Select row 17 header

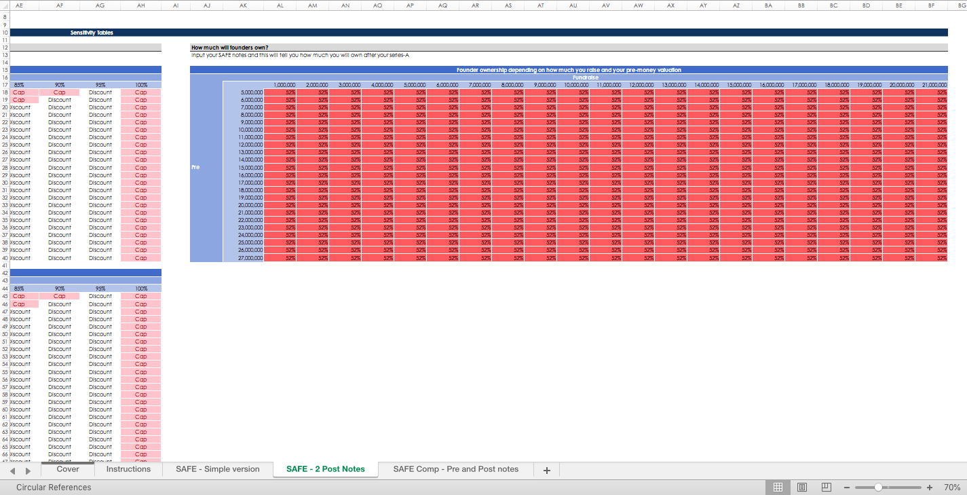click(x=5, y=85)
